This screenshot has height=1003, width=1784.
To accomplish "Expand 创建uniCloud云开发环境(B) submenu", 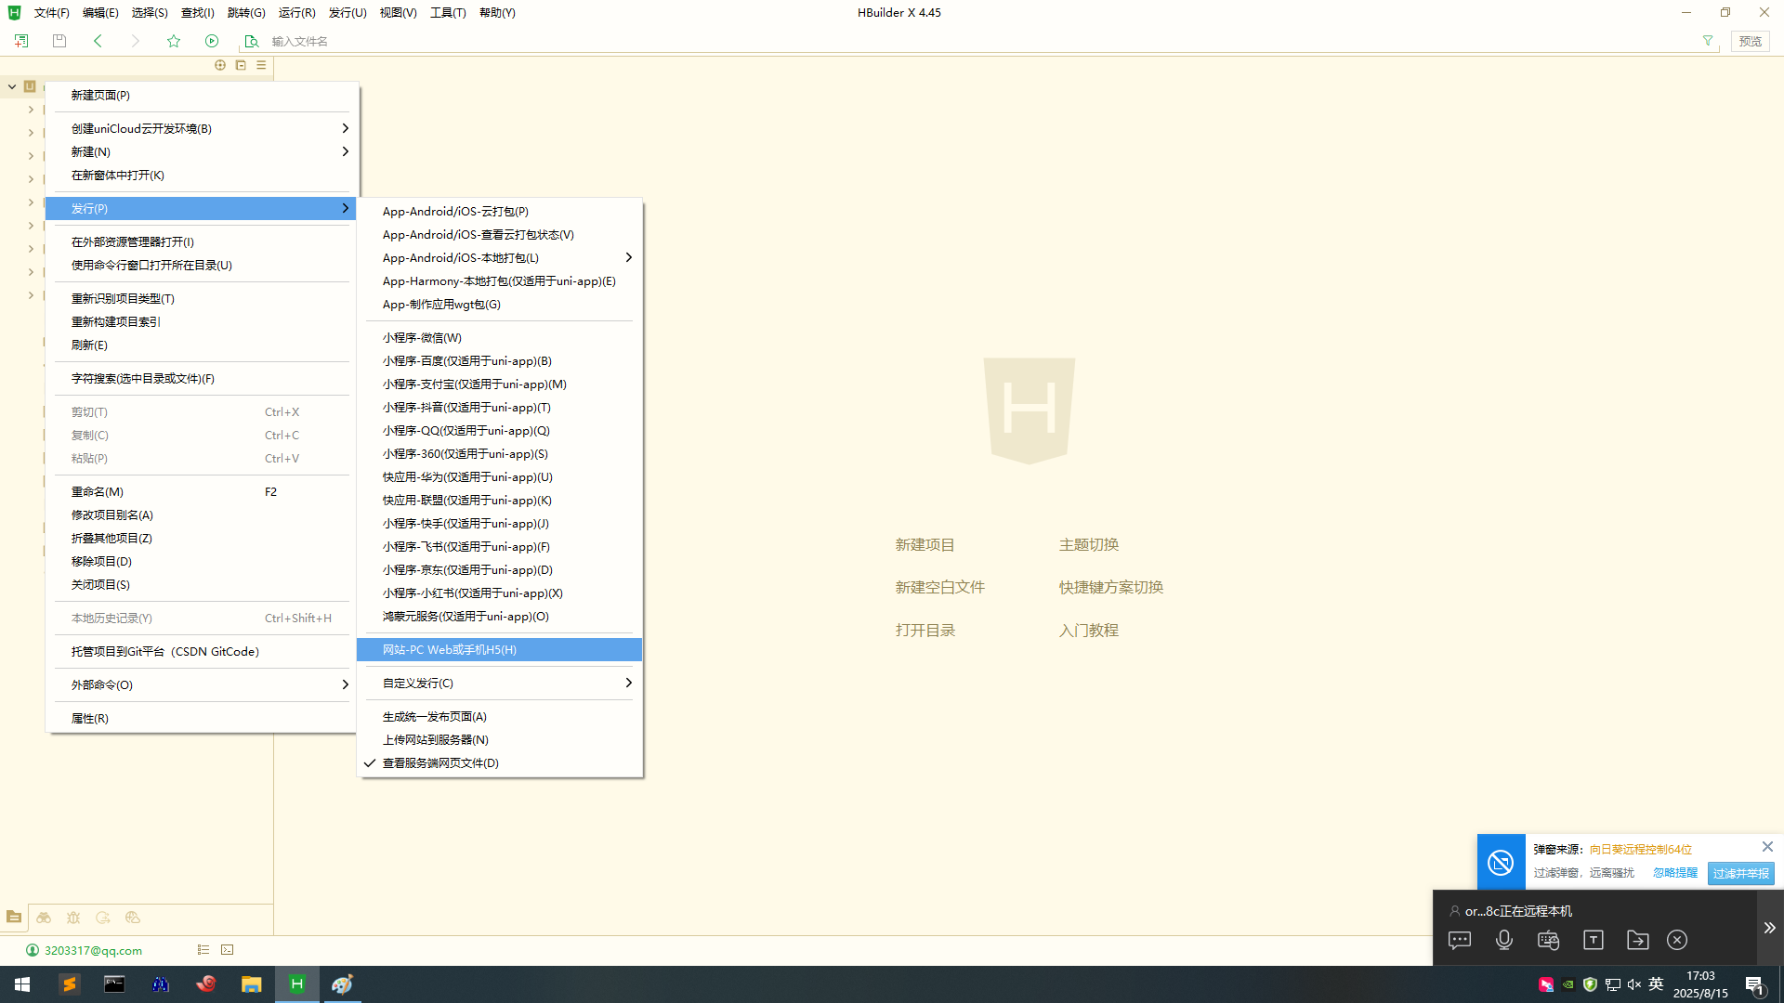I will click(203, 129).
